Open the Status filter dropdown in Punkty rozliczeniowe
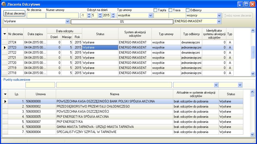The width and height of the screenshot is (257, 144). pyautogui.click(x=240, y=85)
